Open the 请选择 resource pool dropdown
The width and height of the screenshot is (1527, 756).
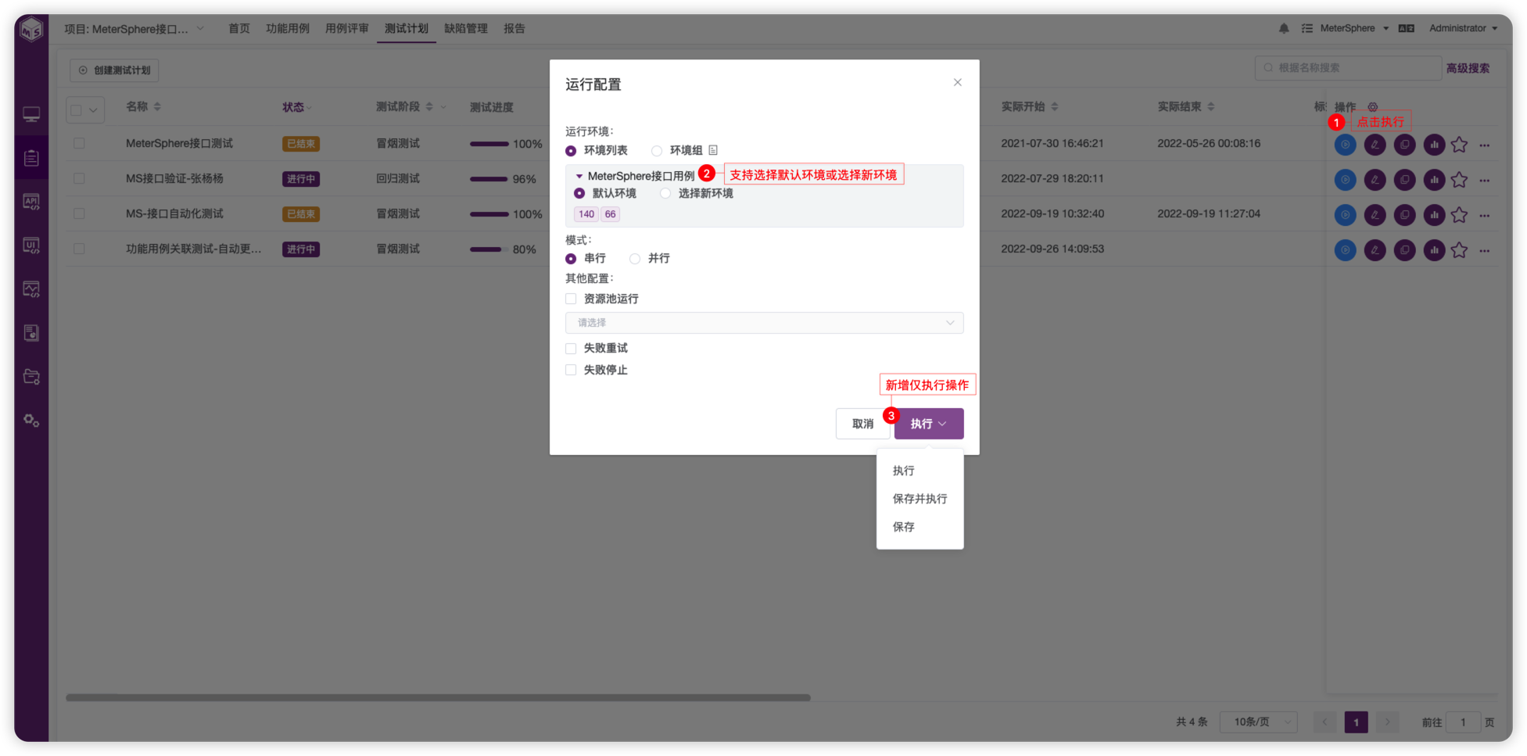764,323
